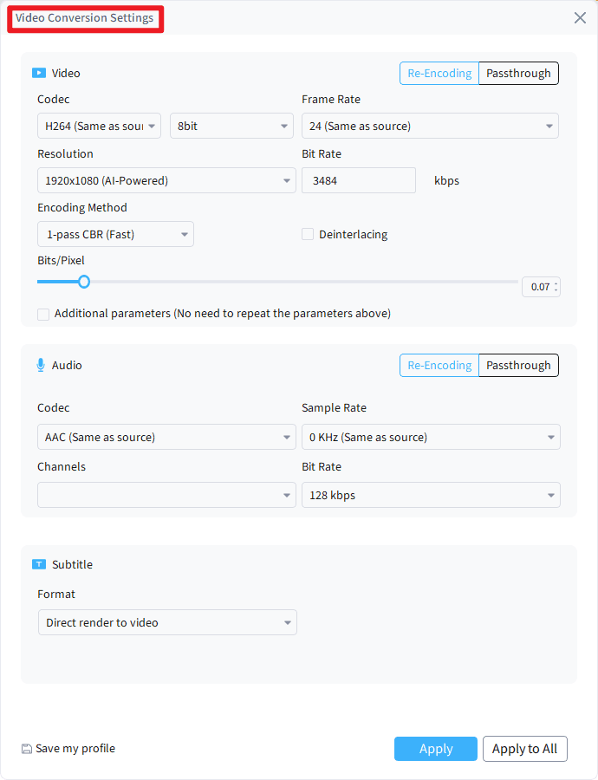Screen dimensions: 598x780
Task: Expand the empty Channels dropdown
Action: (166, 494)
